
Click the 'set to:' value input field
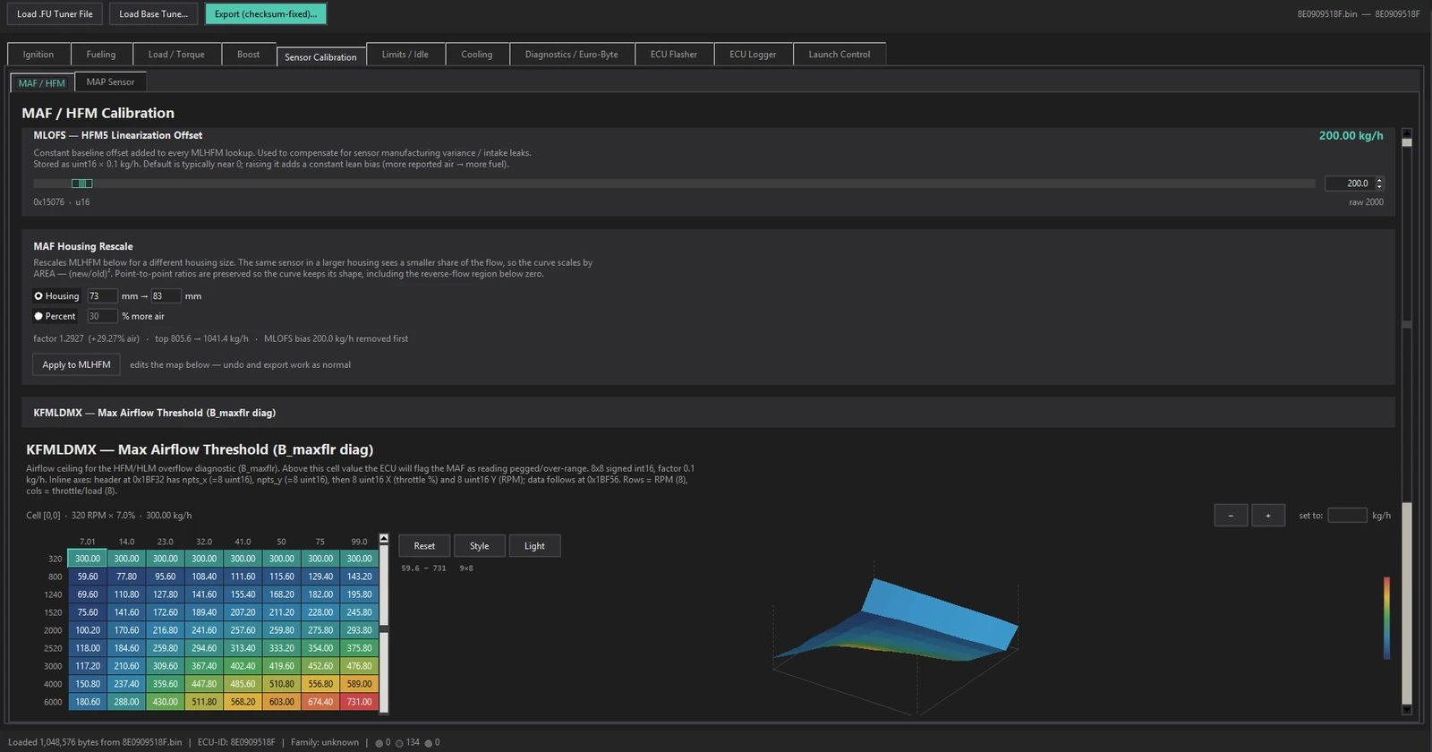1348,516
